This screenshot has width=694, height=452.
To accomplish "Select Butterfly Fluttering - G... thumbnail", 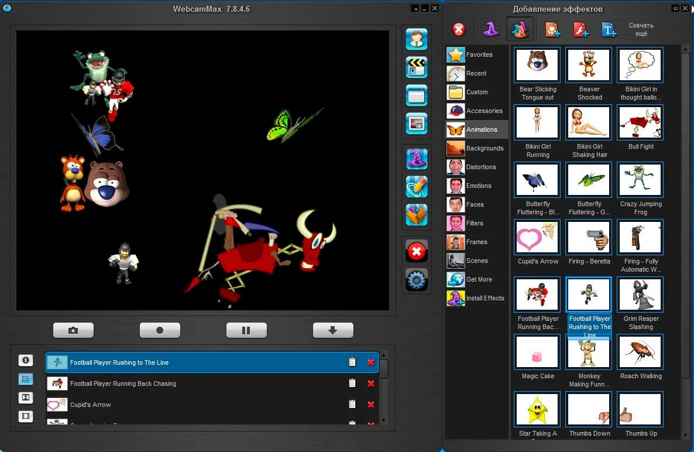I will [589, 180].
